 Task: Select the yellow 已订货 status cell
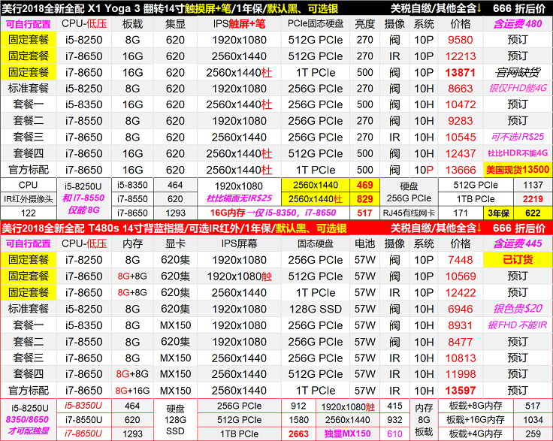518,260
